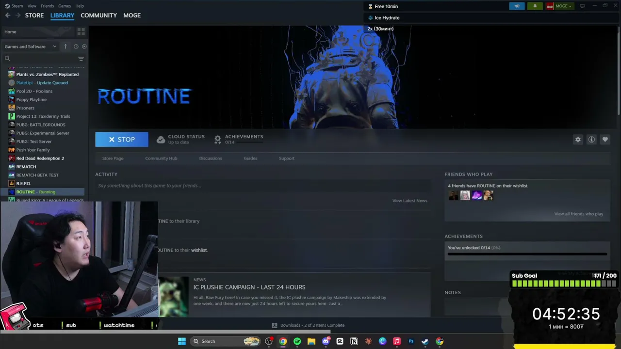Open advanced library filter options
621x349 pixels.
point(81,59)
